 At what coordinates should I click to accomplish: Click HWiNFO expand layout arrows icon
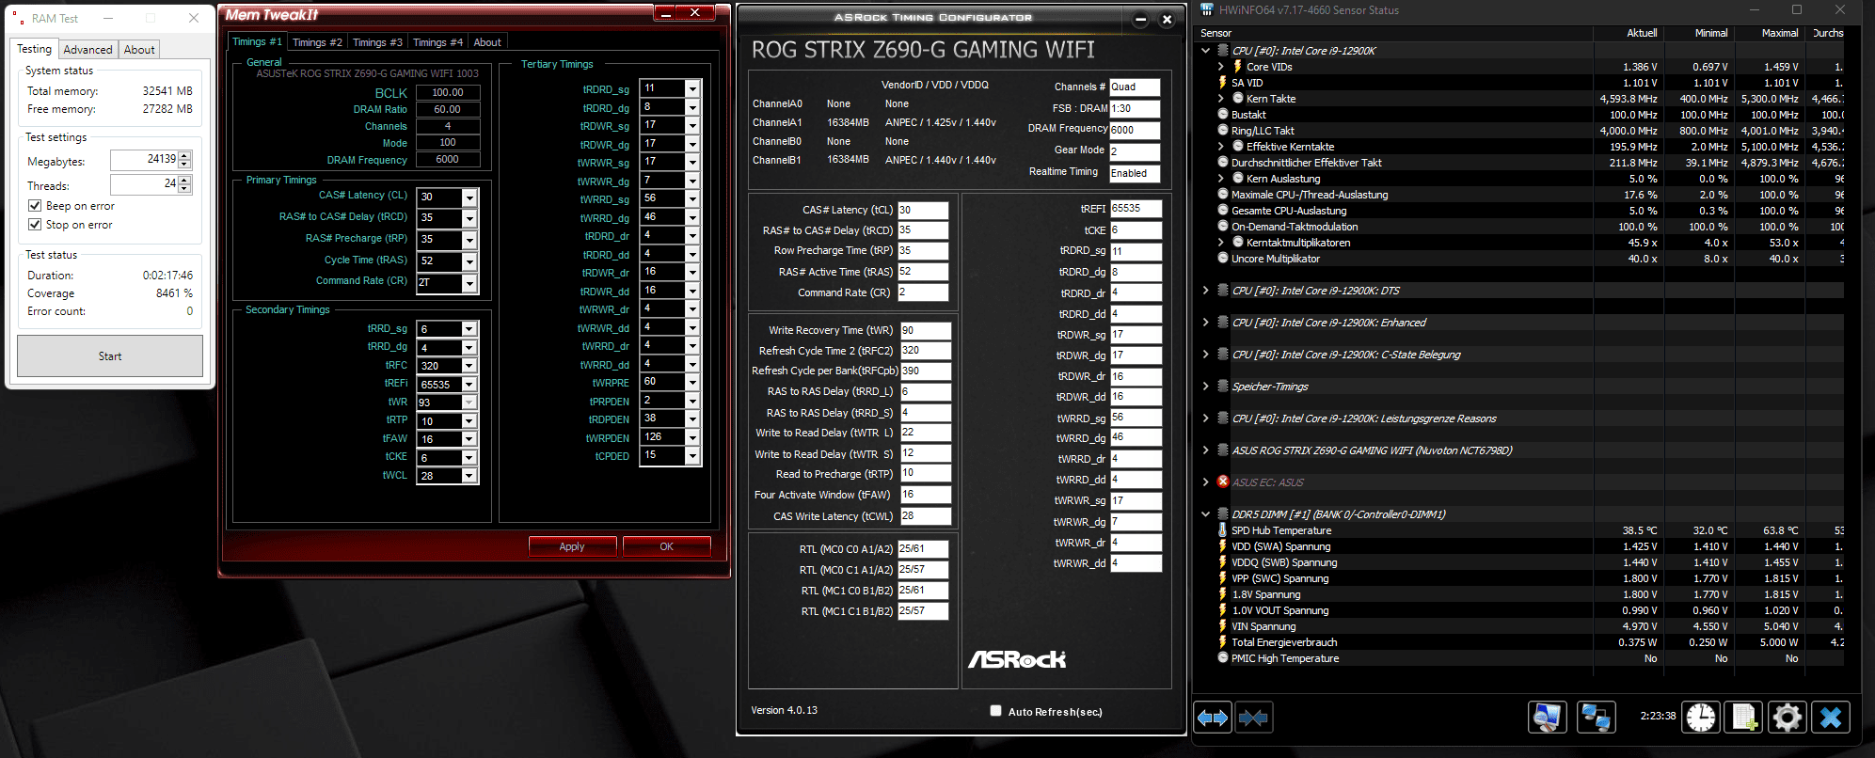coord(1212,718)
